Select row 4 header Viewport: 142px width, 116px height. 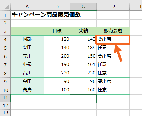pyautogui.click(x=5, y=39)
